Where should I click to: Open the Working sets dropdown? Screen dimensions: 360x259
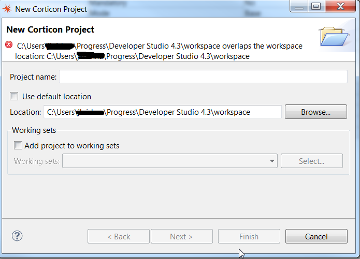point(170,161)
